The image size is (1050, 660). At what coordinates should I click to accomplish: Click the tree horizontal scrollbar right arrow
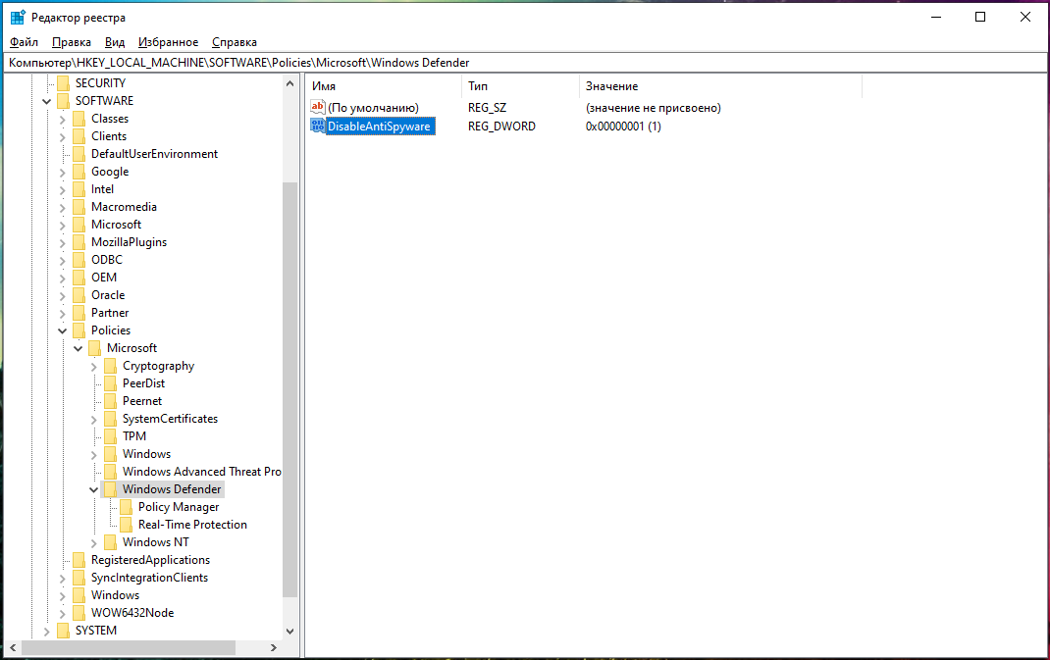pos(273,648)
